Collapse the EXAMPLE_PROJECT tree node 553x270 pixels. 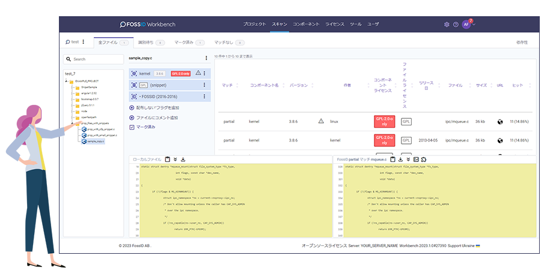pos(67,81)
